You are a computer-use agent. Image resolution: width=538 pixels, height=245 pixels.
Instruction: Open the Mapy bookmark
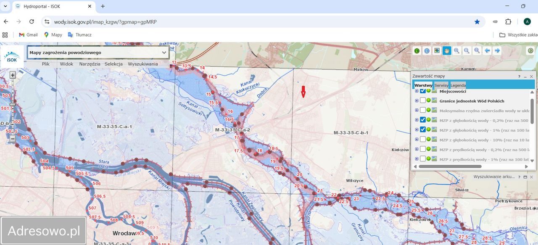point(53,35)
